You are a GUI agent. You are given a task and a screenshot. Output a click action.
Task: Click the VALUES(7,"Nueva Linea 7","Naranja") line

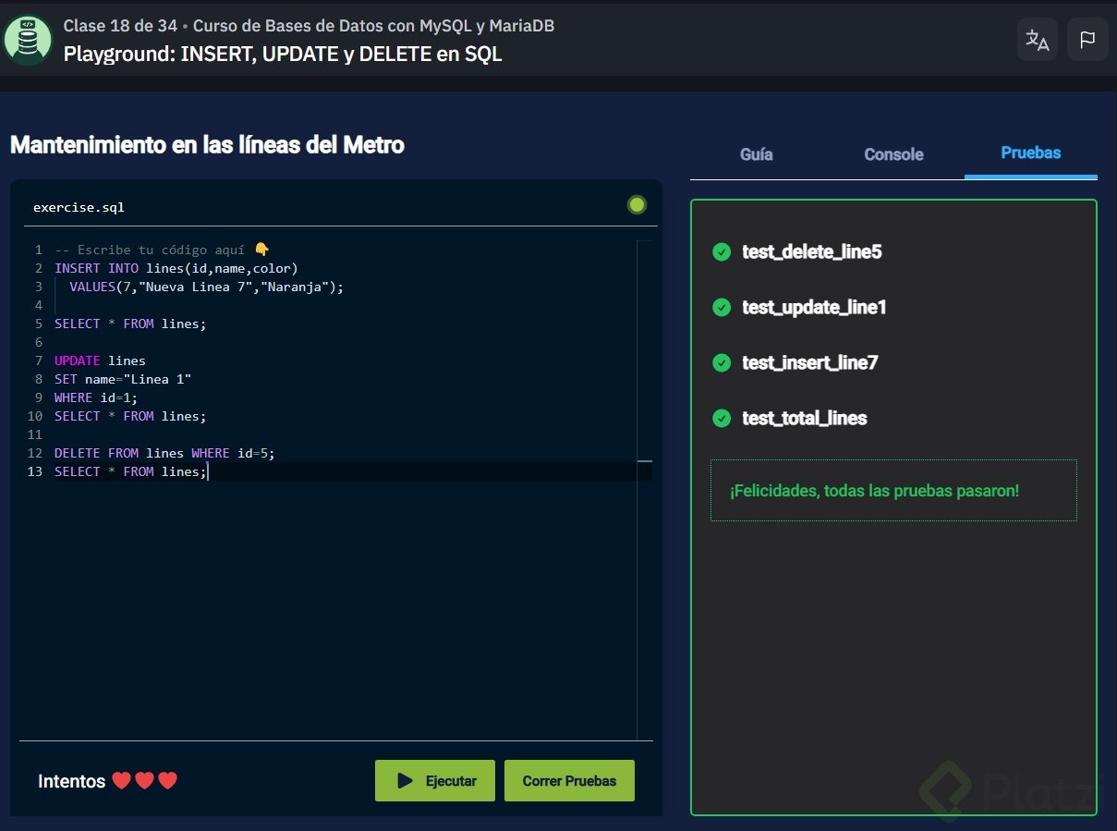[206, 287]
